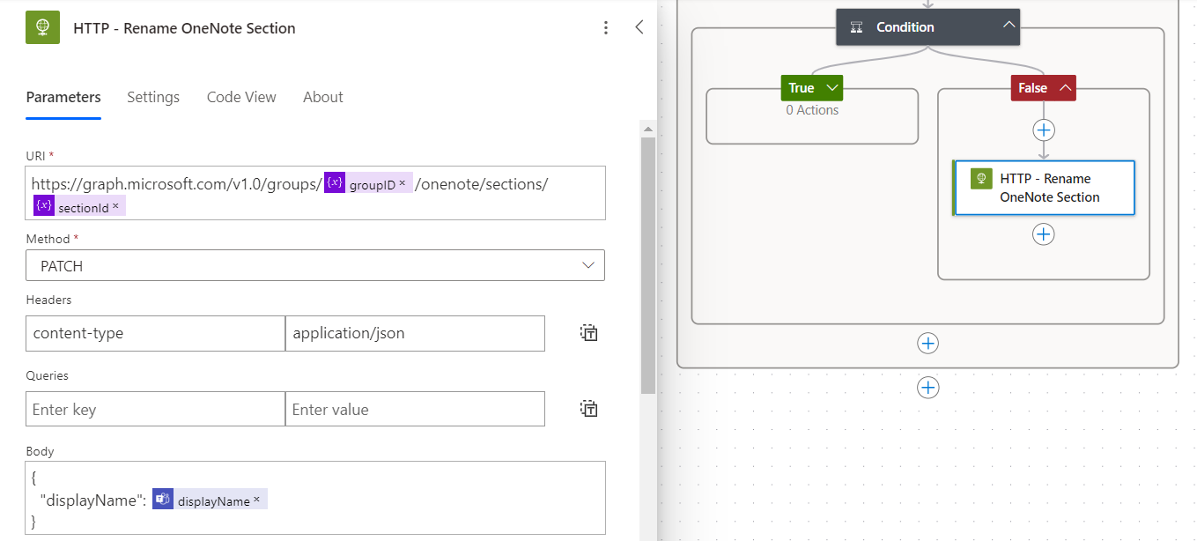1197x541 pixels.
Task: Open the Method dropdown showing PATCH
Action: coord(315,265)
